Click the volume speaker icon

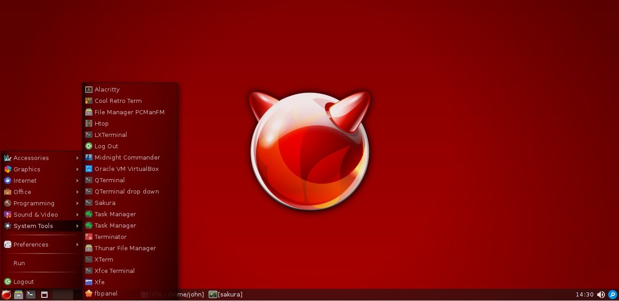pos(601,295)
